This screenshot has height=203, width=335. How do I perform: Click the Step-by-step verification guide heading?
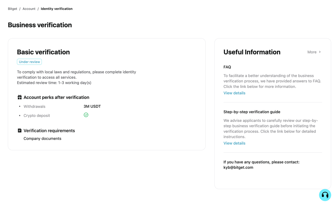pos(252,112)
